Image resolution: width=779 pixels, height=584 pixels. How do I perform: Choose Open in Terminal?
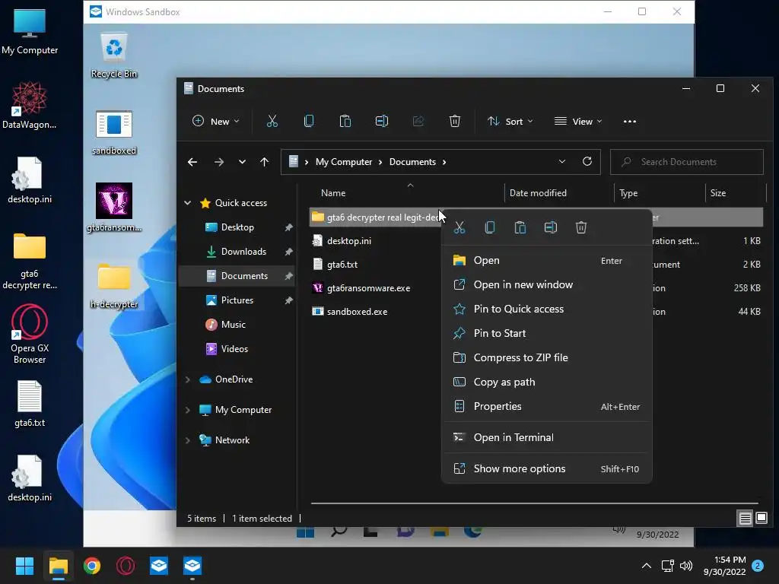pyautogui.click(x=546, y=437)
